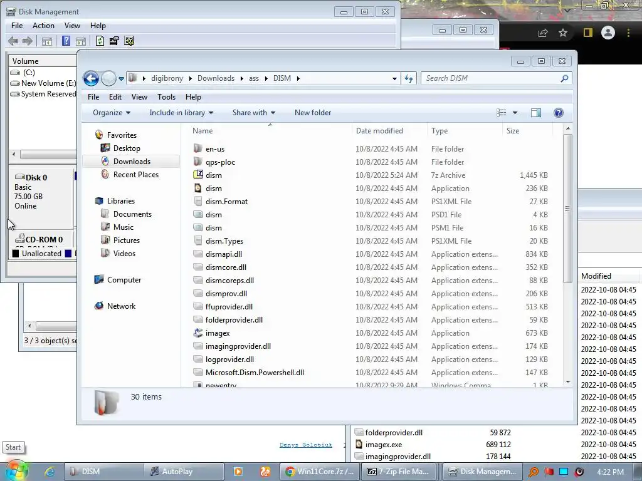Switch to Chrome Win11Core.7z taskbar button
Image resolution: width=642 pixels, height=481 pixels.
tap(319, 472)
